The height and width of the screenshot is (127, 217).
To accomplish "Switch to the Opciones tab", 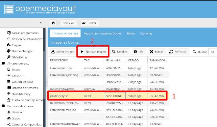I will [x=146, y=33].
